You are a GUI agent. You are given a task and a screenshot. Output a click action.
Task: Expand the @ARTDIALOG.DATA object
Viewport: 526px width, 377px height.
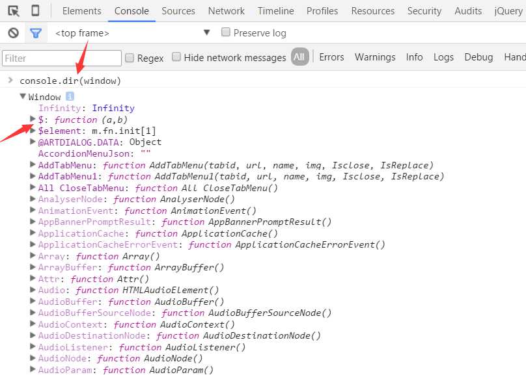point(33,142)
